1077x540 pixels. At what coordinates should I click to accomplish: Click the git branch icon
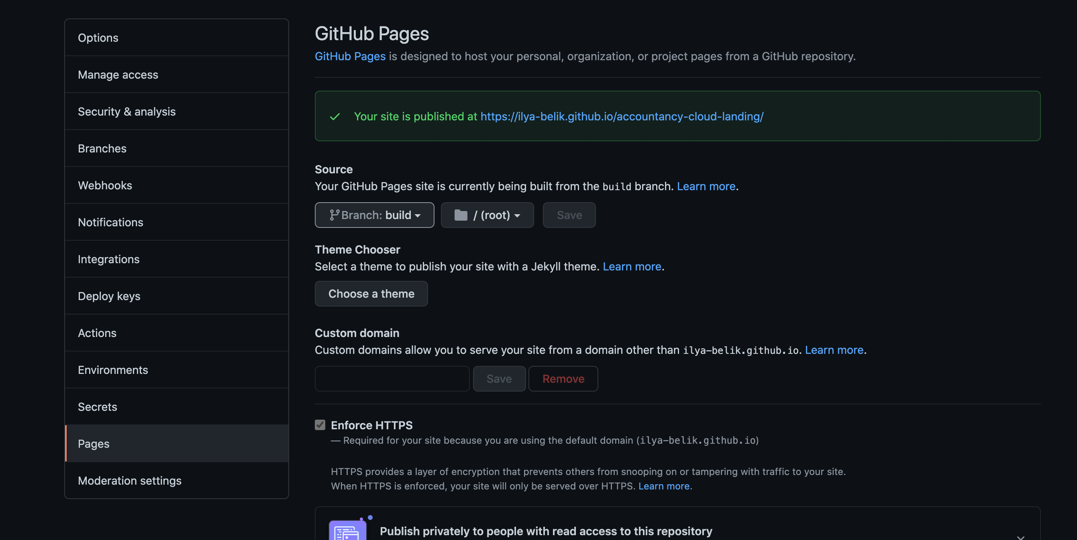coord(334,215)
